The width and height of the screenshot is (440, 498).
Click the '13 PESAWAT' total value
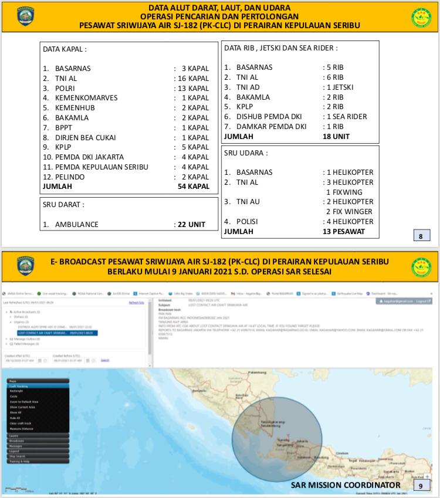point(344,232)
